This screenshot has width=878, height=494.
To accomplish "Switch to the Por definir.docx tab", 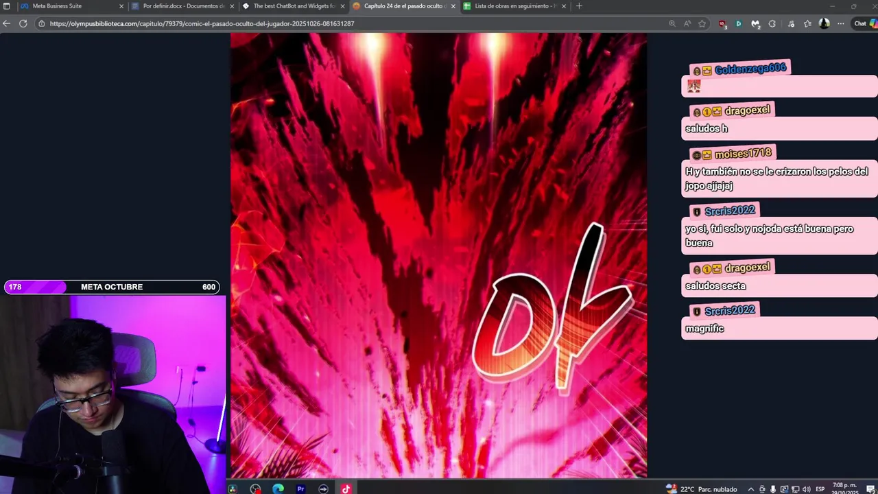I will pos(183,6).
